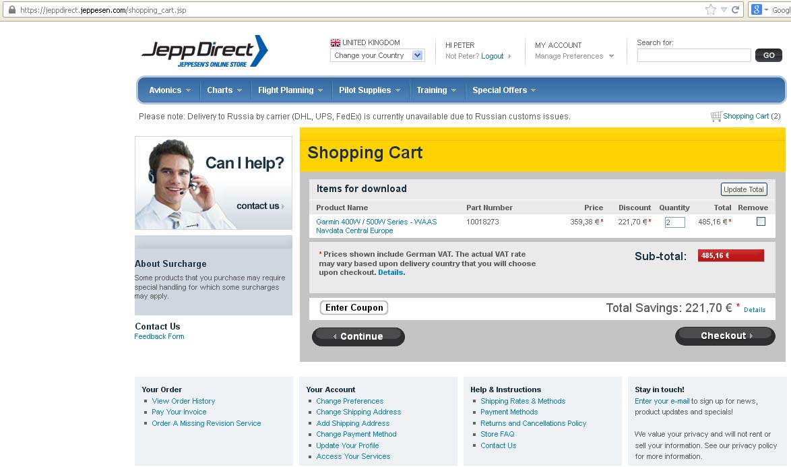Click the GO search button
791x467 pixels.
click(x=768, y=55)
